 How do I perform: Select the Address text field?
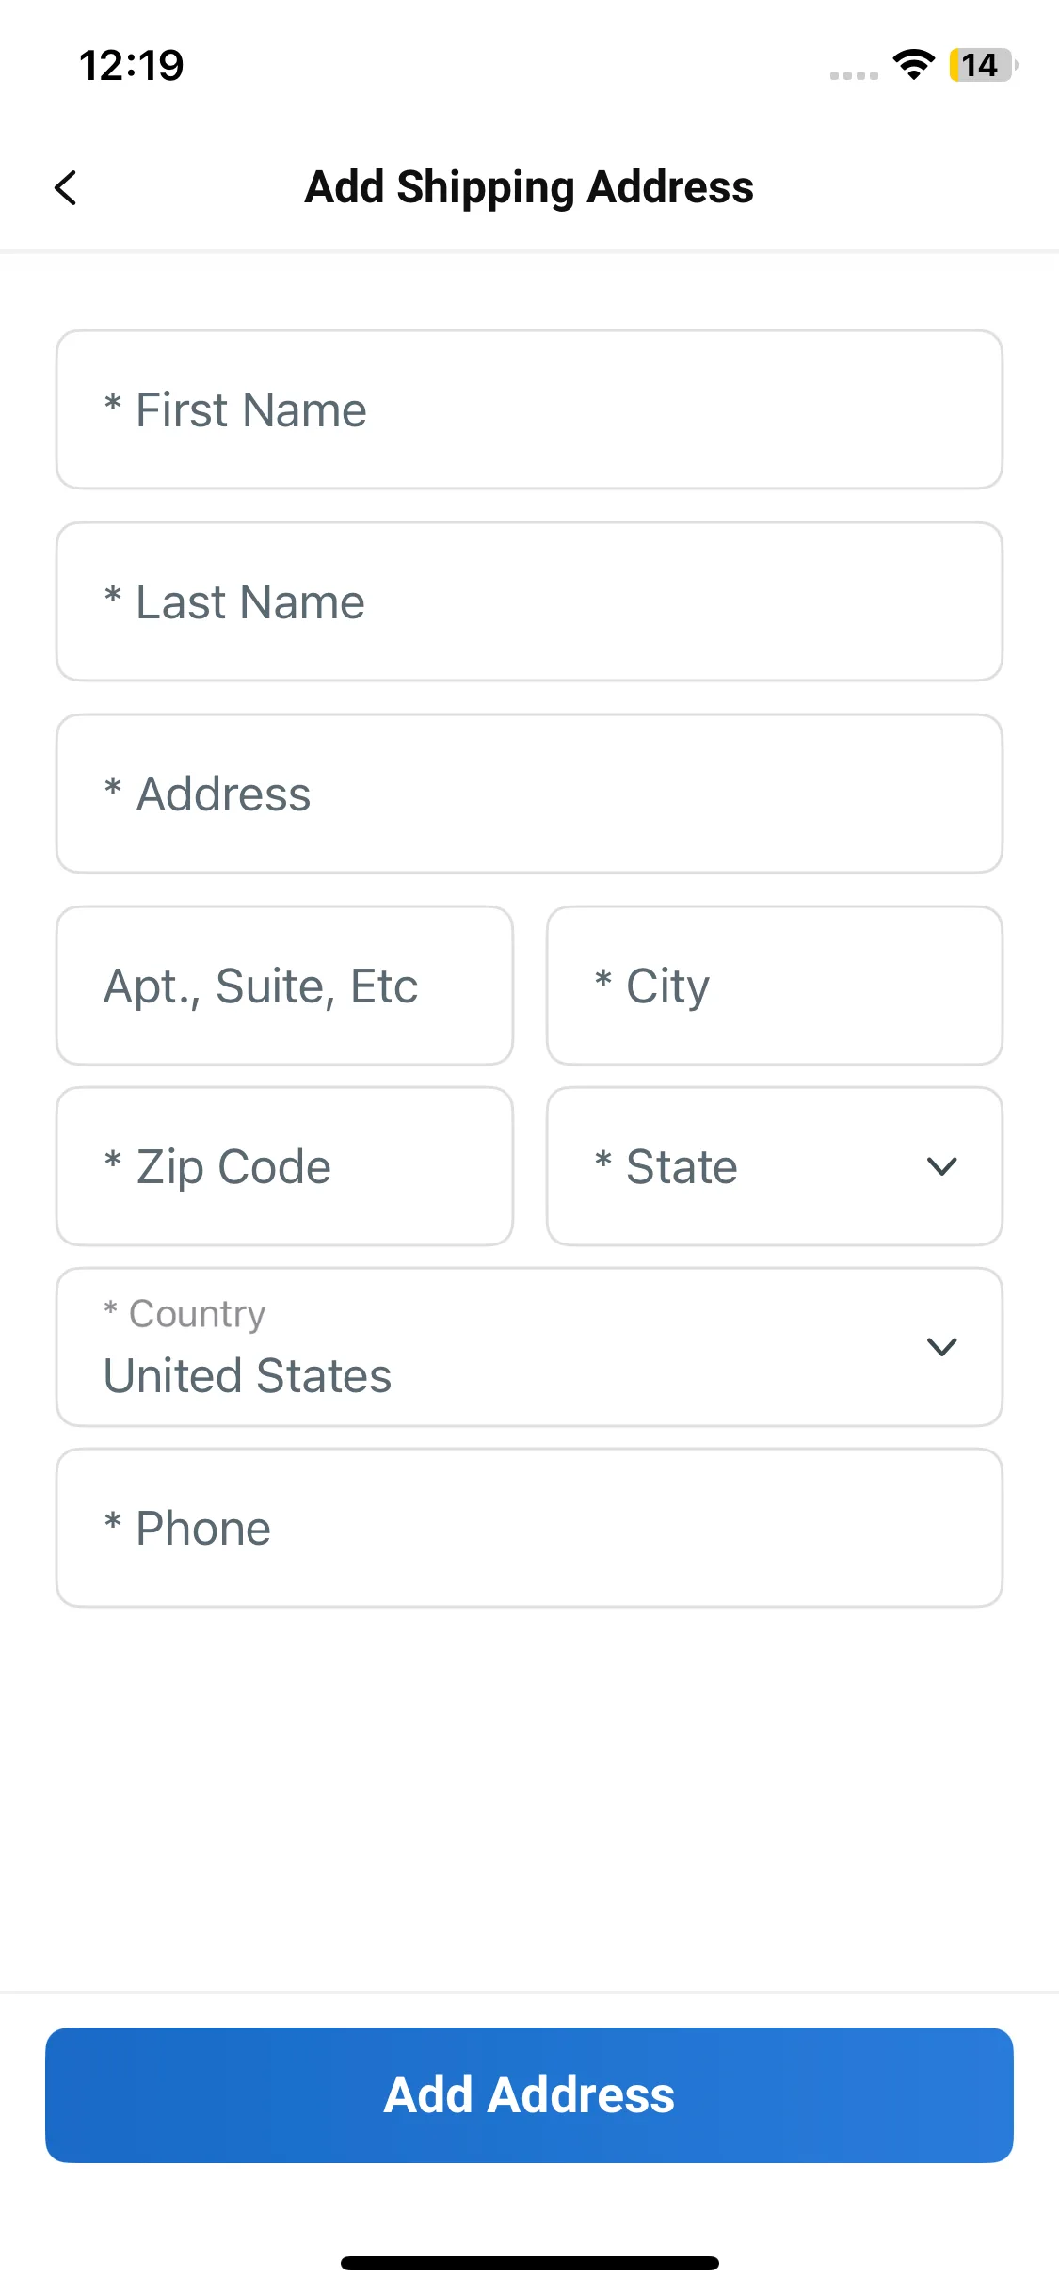point(529,794)
